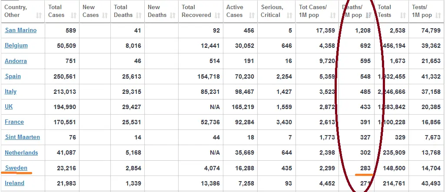Click the Andorra link

(x=16, y=61)
